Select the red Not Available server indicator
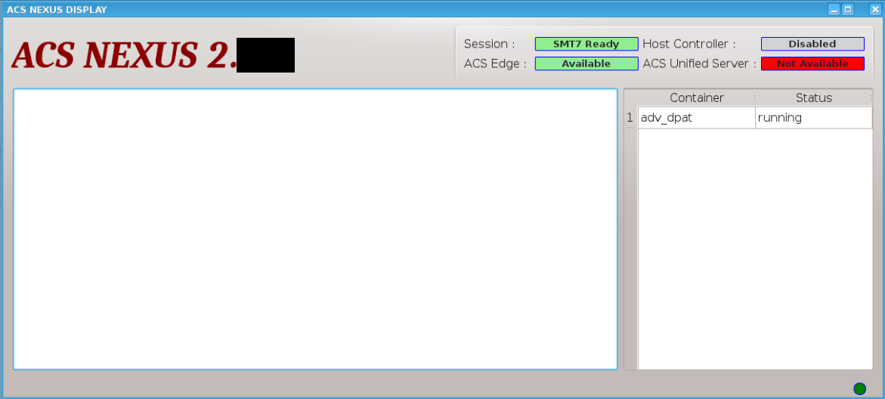This screenshot has width=885, height=399. 812,63
